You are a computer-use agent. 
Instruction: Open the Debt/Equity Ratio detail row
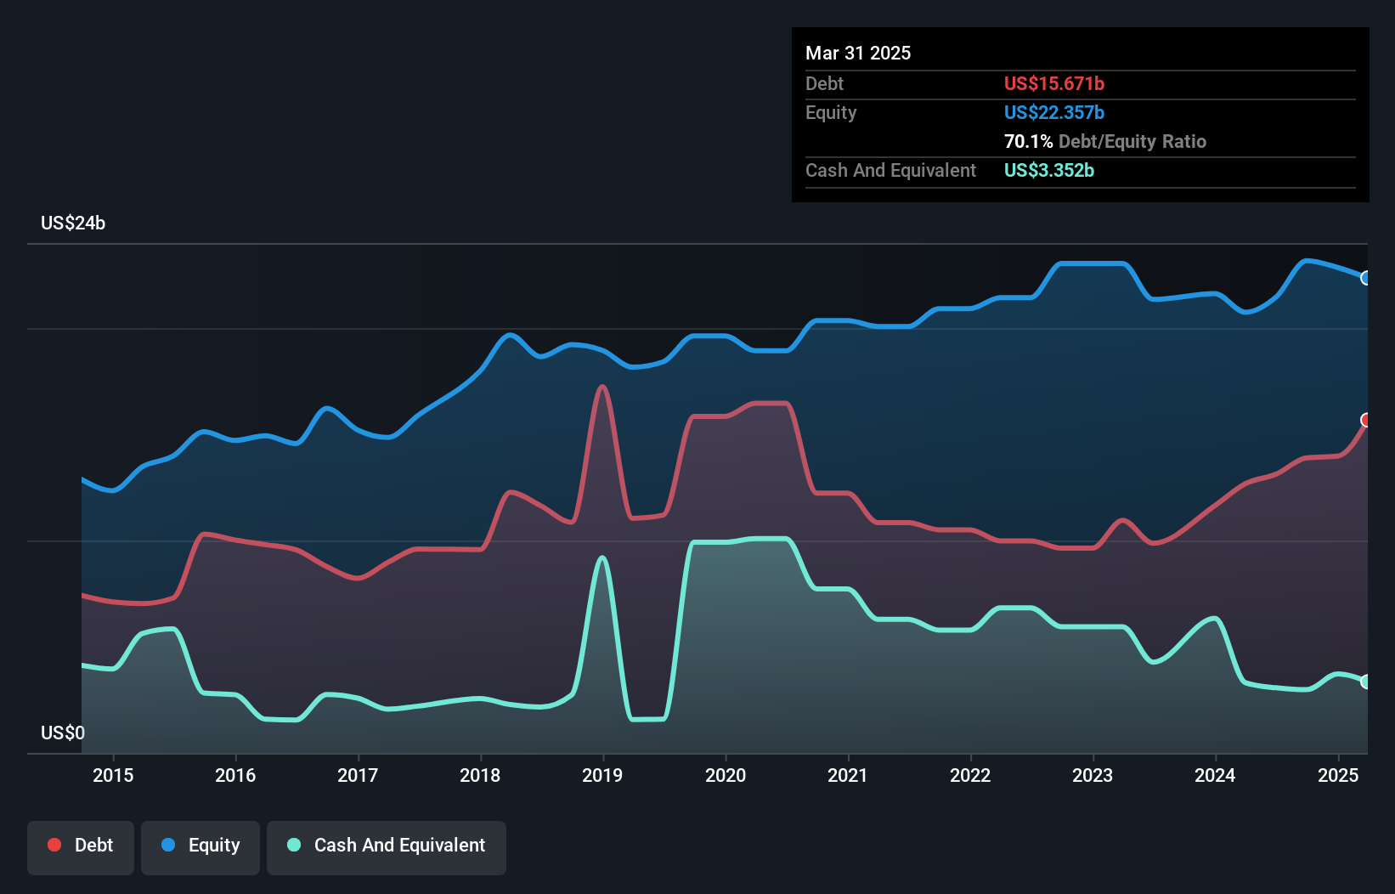click(1104, 141)
